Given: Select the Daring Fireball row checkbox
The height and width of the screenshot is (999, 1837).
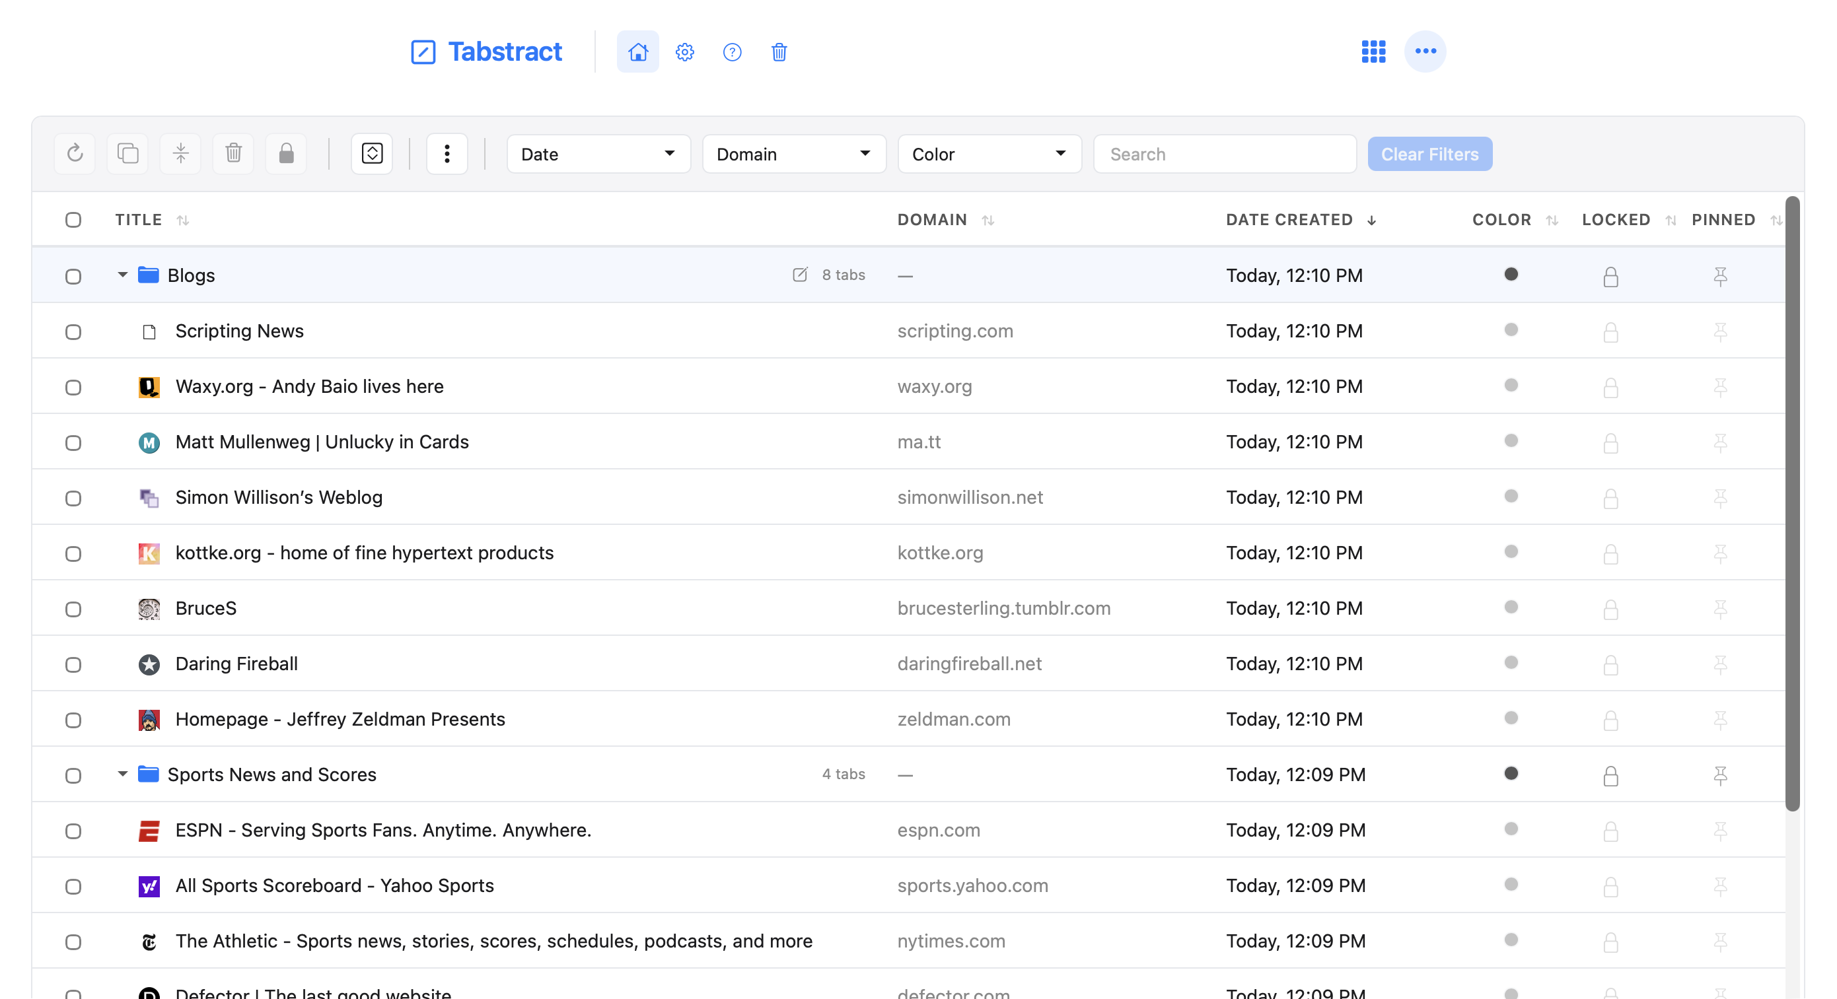Looking at the screenshot, I should pyautogui.click(x=73, y=665).
